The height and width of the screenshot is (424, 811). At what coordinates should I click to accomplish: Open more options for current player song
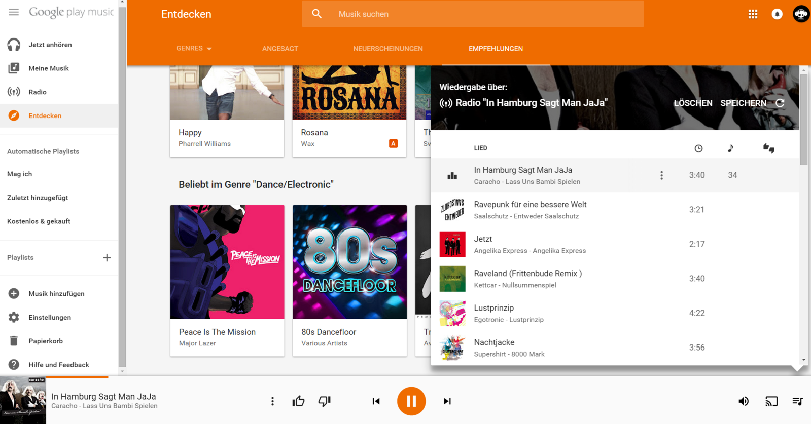pyautogui.click(x=272, y=401)
